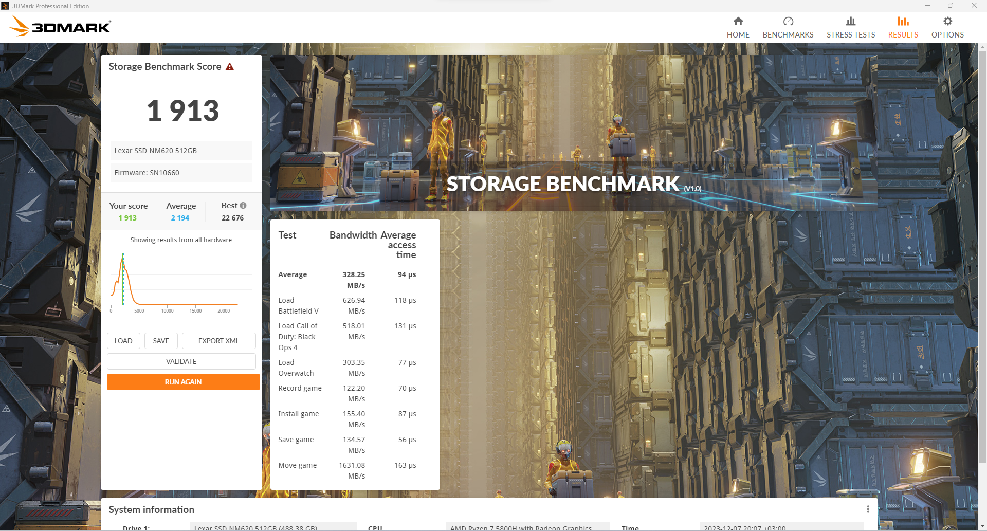Click the 'Average access time' column header
Image resolution: width=987 pixels, height=531 pixels.
399,245
